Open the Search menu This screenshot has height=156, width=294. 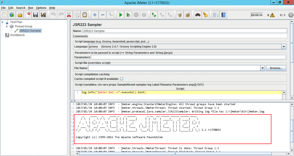tap(21, 8)
